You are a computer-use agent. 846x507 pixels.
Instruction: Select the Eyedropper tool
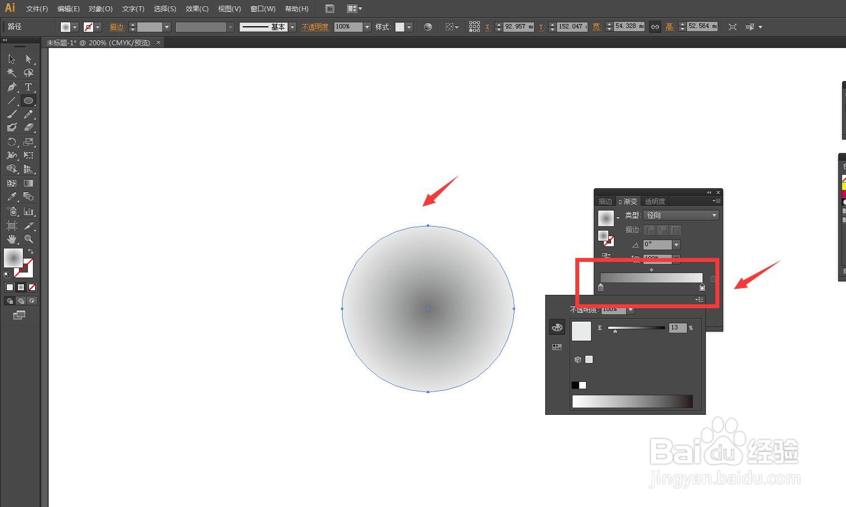tap(12, 197)
